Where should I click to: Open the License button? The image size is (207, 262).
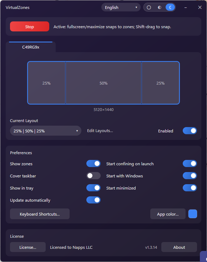coord(28,247)
